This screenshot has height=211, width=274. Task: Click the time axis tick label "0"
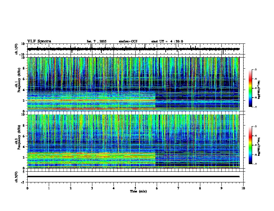[27, 188]
